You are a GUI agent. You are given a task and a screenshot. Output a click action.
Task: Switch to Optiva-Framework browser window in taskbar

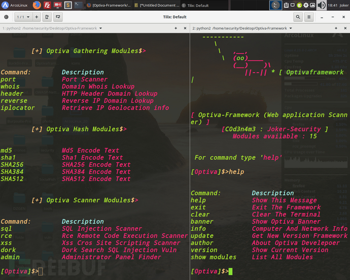point(109,5)
